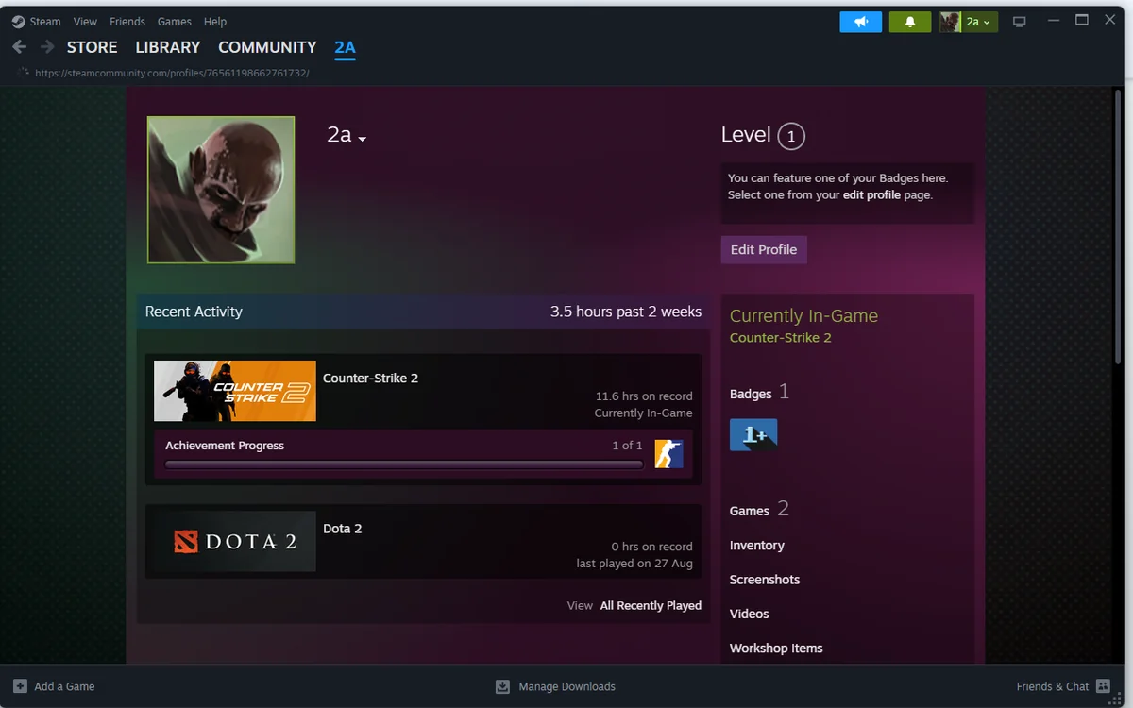Open the Screenshots link
This screenshot has height=708, width=1133.
pos(765,580)
